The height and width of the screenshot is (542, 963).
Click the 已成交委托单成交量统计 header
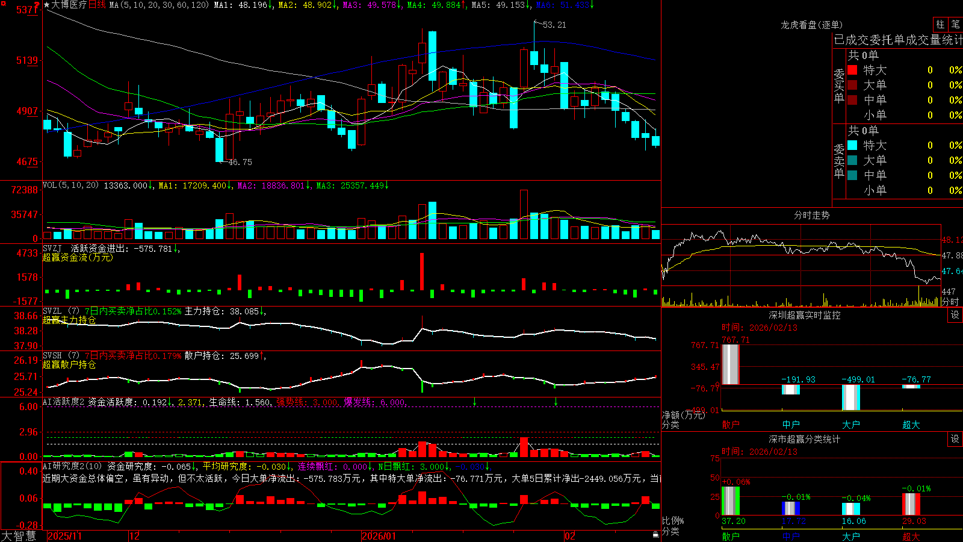tap(898, 40)
